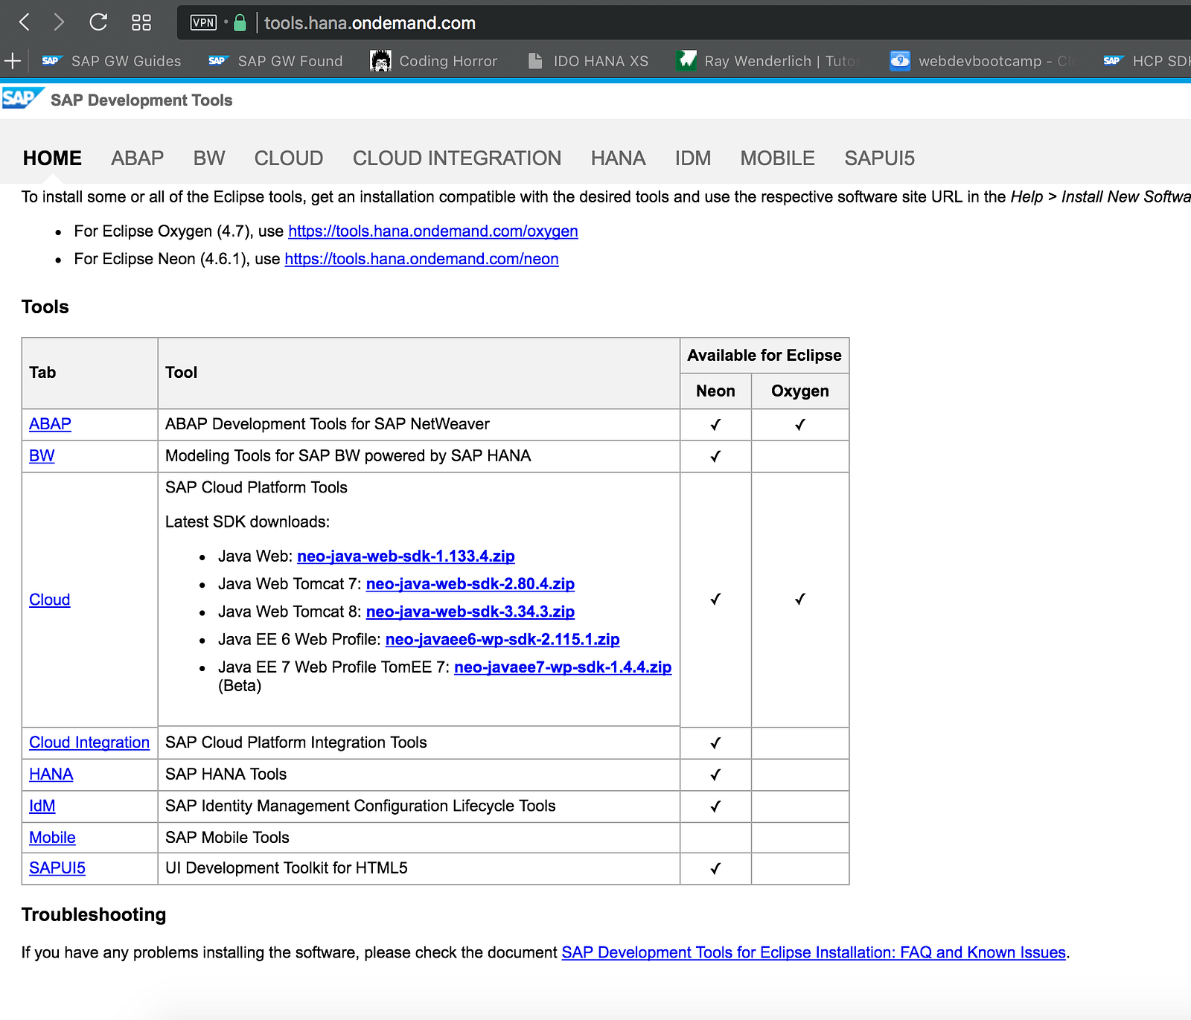This screenshot has width=1191, height=1020.
Task: Follow the IdM link in the table
Action: point(42,806)
